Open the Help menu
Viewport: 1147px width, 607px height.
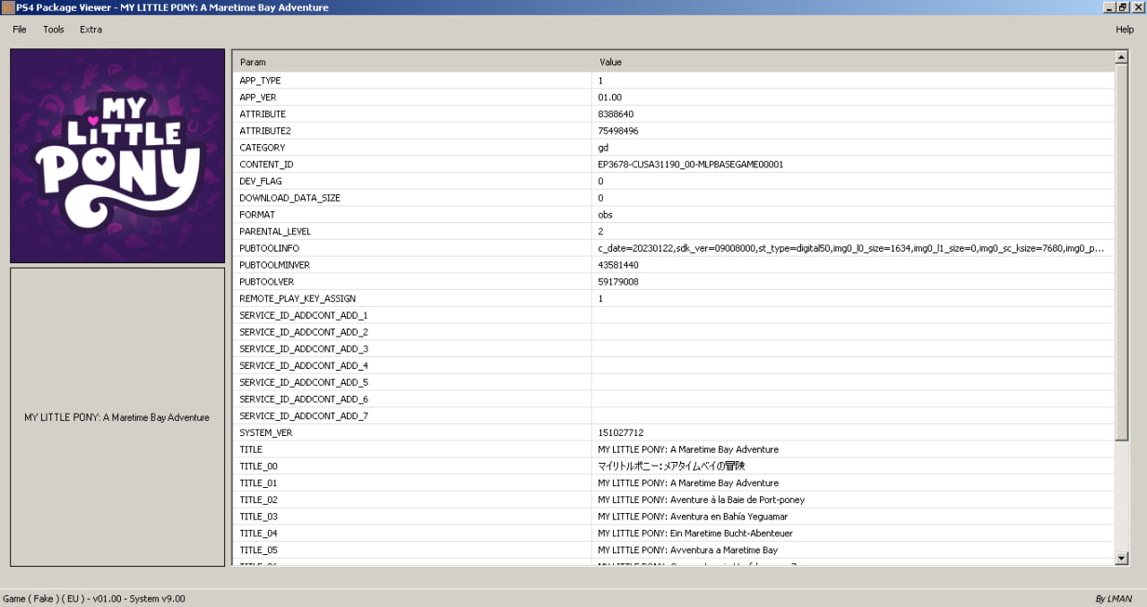pyautogui.click(x=1125, y=30)
